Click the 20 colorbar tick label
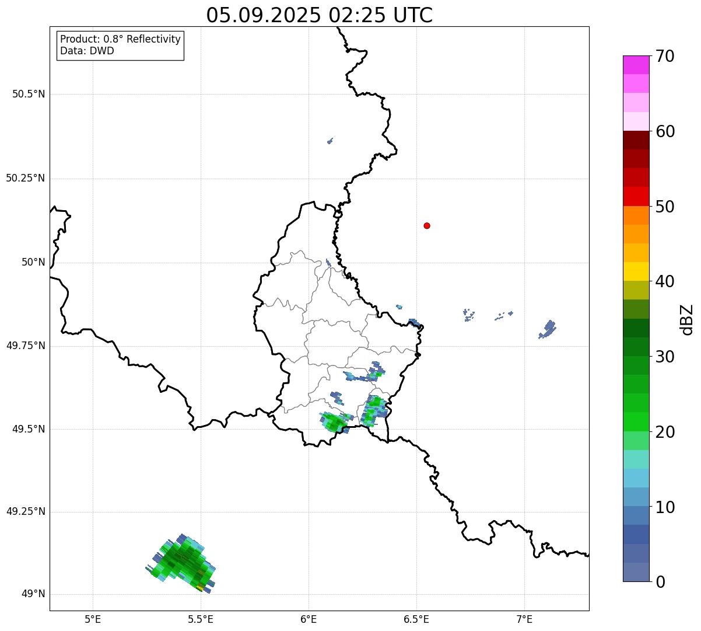The width and height of the screenshot is (701, 631). click(x=665, y=432)
